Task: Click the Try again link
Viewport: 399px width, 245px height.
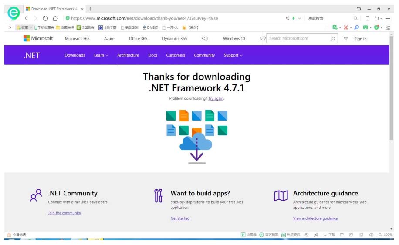Action: tap(216, 99)
